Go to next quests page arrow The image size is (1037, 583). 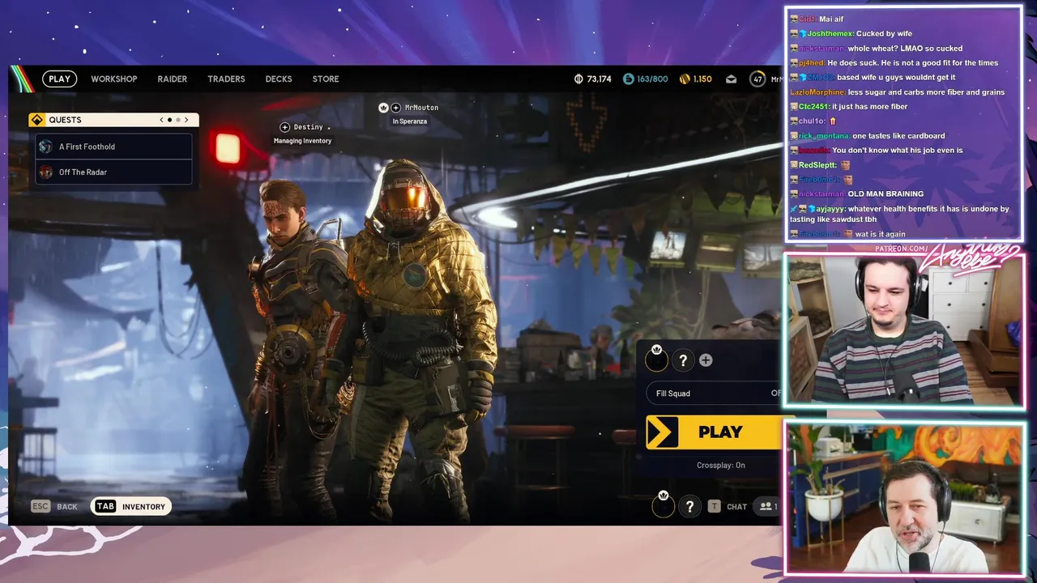coord(186,120)
